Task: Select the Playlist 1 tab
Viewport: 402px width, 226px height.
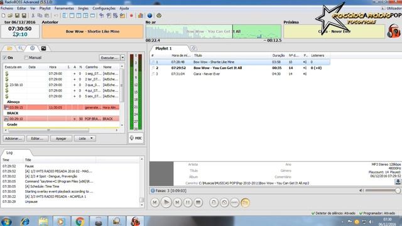Action: click(163, 48)
